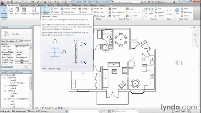Collapse the Elevations (Building Elevation) node

(5, 99)
